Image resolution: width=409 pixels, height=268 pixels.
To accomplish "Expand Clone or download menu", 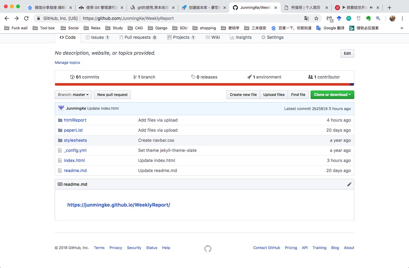I will [x=332, y=95].
